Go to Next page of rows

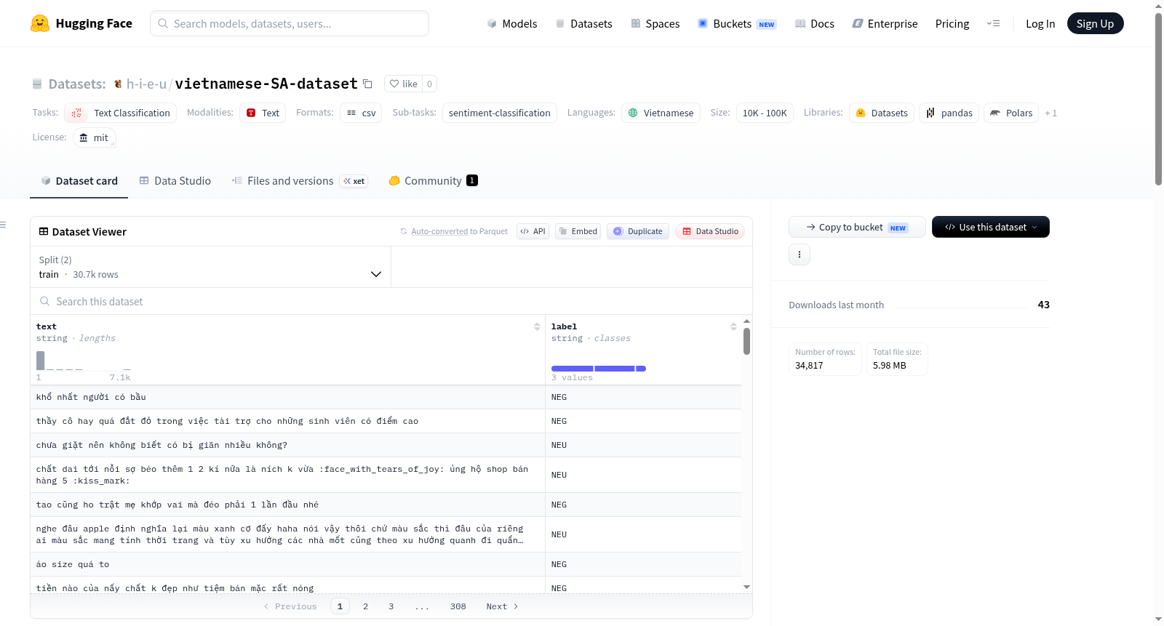click(x=502, y=606)
